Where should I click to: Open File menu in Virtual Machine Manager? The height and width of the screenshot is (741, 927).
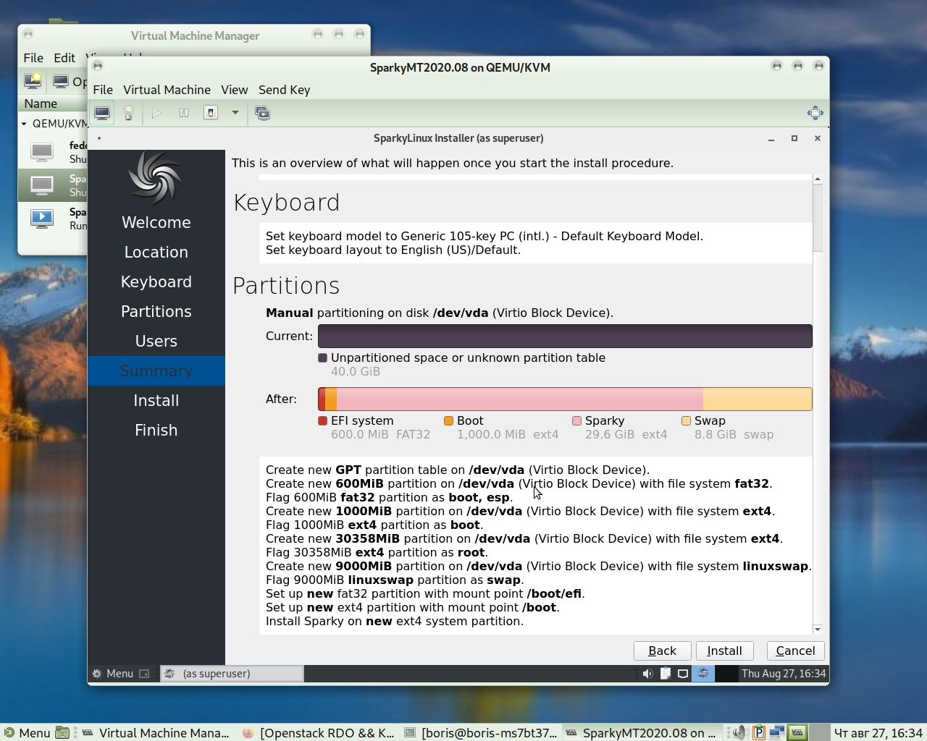coord(33,58)
